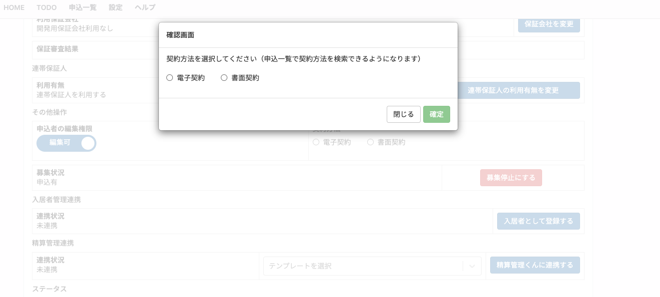
Task: Click 確認画面 dialog title text
Action: pyautogui.click(x=180, y=35)
